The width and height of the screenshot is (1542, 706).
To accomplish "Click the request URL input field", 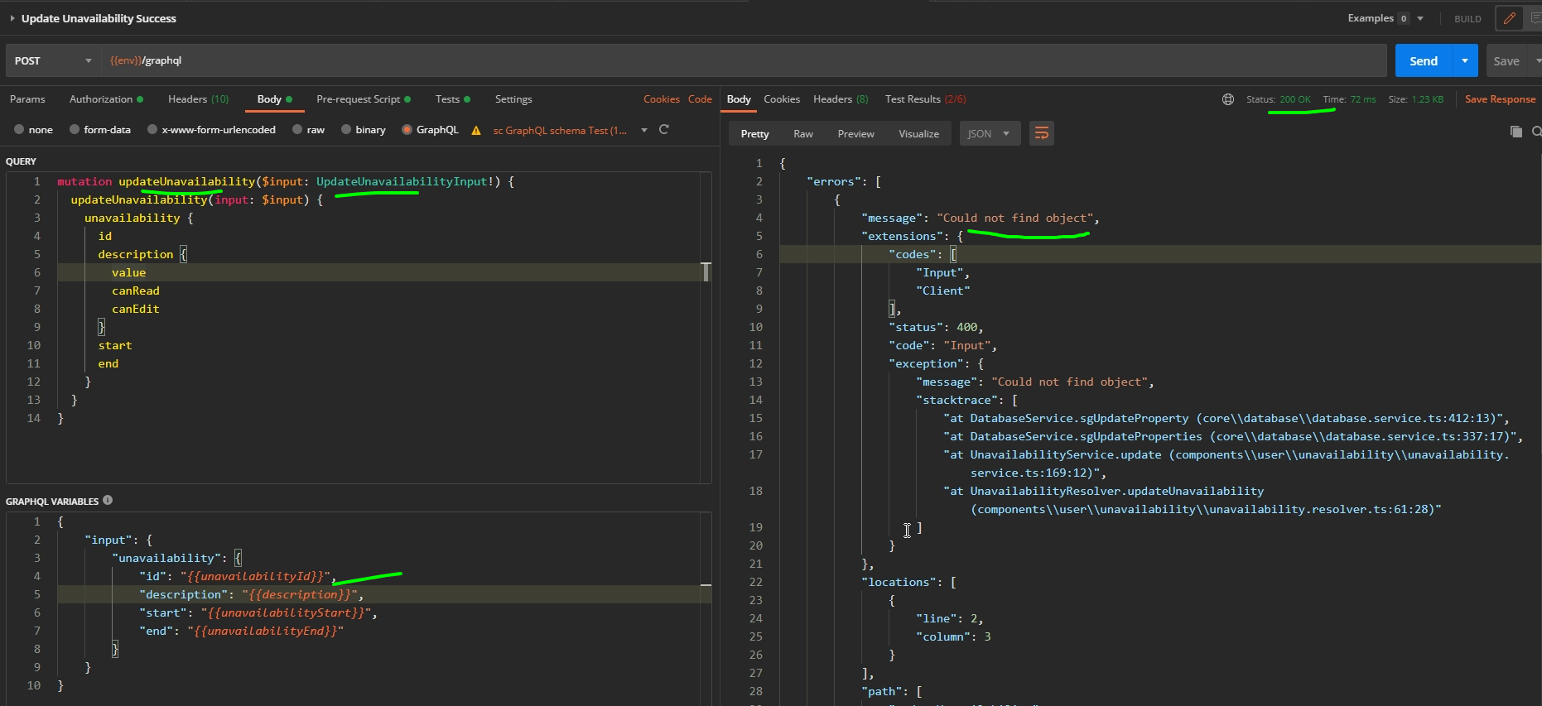I will 744,60.
